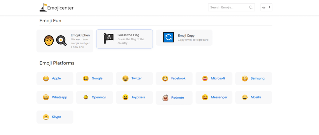This screenshot has height=135, width=319.
Task: Click "Copy emoji to clipboard" description text
Action: (x=193, y=40)
